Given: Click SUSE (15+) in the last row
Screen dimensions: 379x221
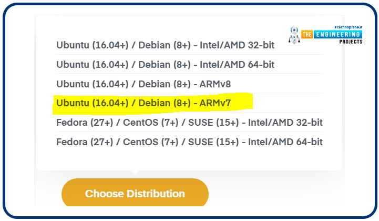Looking at the screenshot, I should [213, 142].
